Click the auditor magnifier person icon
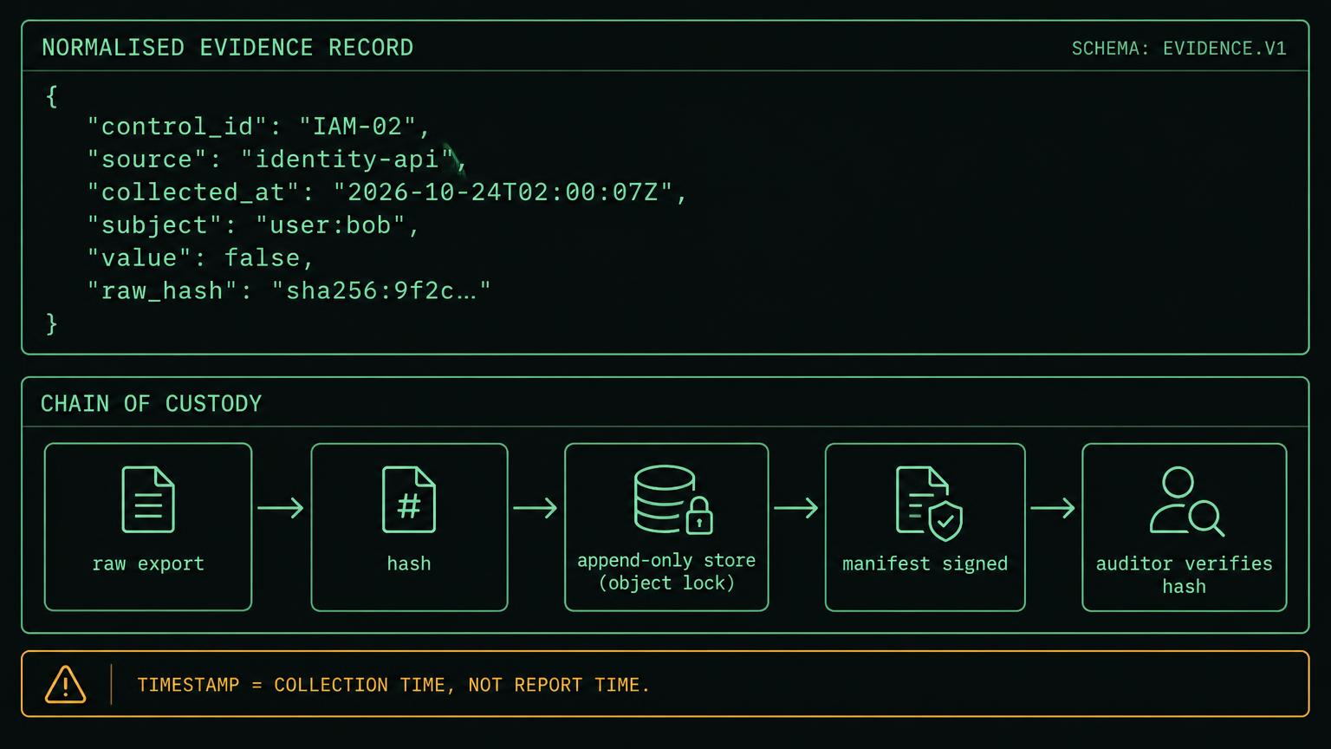1331x749 pixels. [1186, 502]
